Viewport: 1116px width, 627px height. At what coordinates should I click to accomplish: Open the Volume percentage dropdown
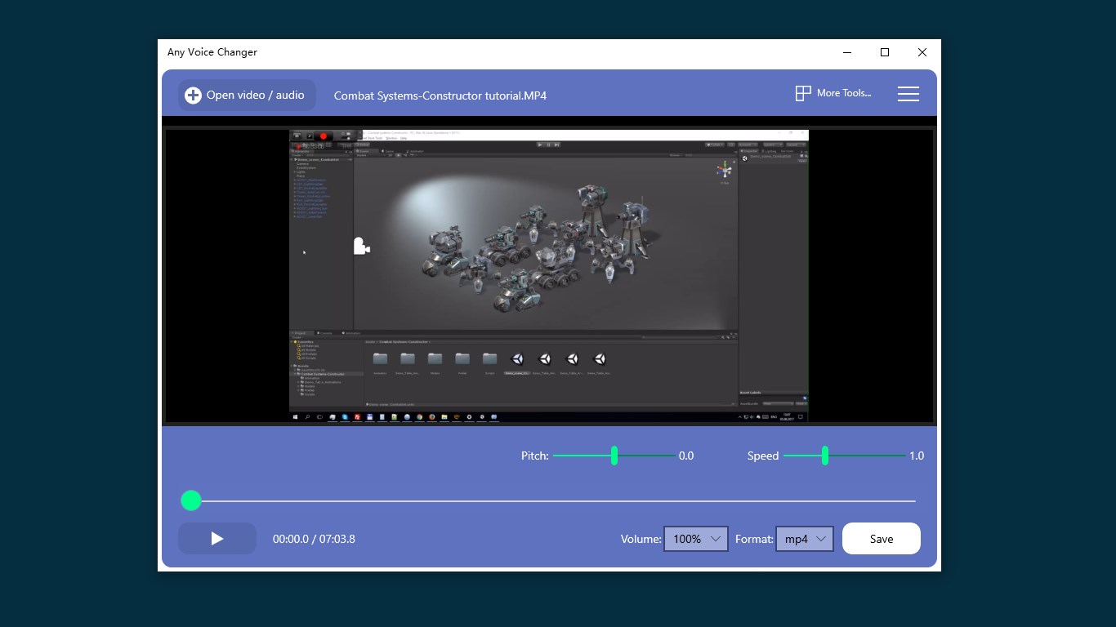click(695, 539)
